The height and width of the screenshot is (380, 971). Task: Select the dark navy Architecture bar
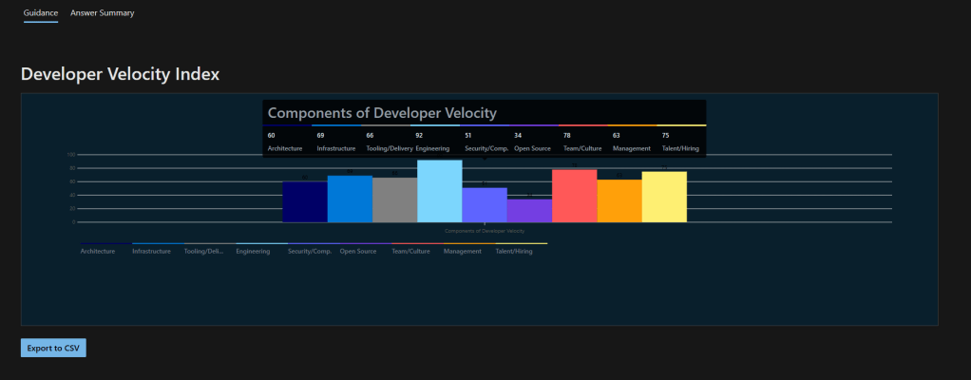click(x=304, y=202)
